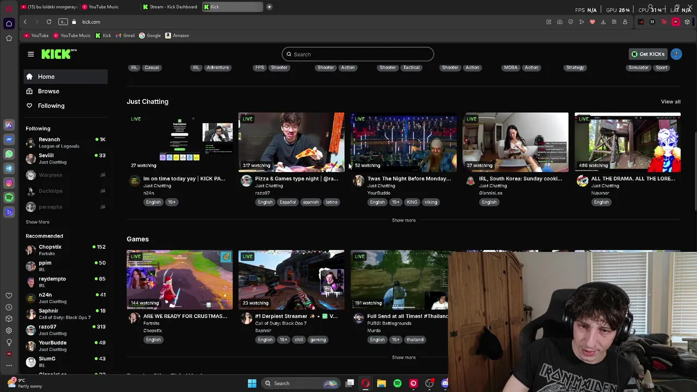697x392 pixels.
Task: Open the Twas The Night Before Monday thumbnail
Action: (x=403, y=142)
